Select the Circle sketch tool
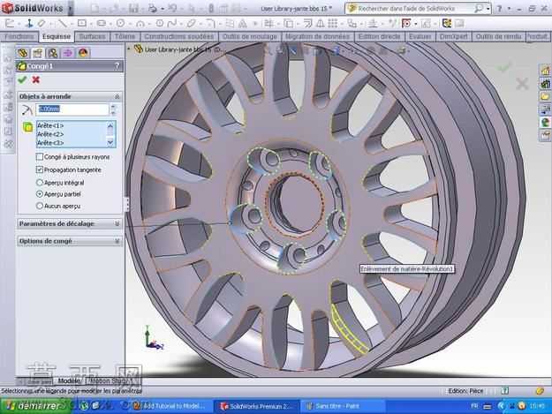Viewport: 552px width, 414px height. 121,24
